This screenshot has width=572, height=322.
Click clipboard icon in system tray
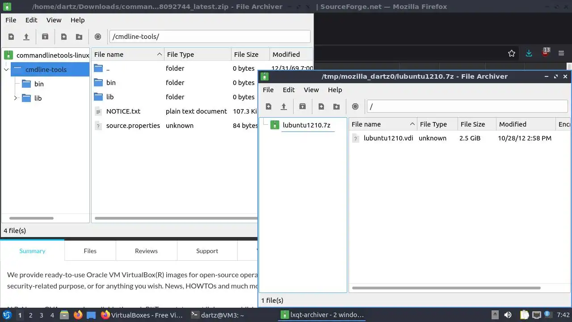[524, 315]
